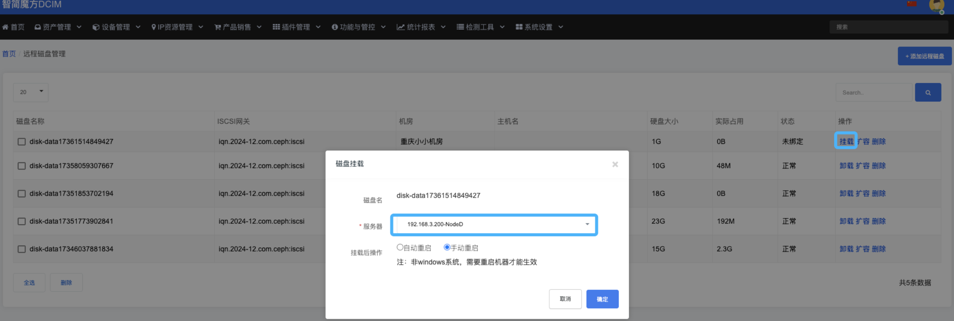The height and width of the screenshot is (321, 954).
Task: Click the China flag language icon
Action: tap(912, 4)
